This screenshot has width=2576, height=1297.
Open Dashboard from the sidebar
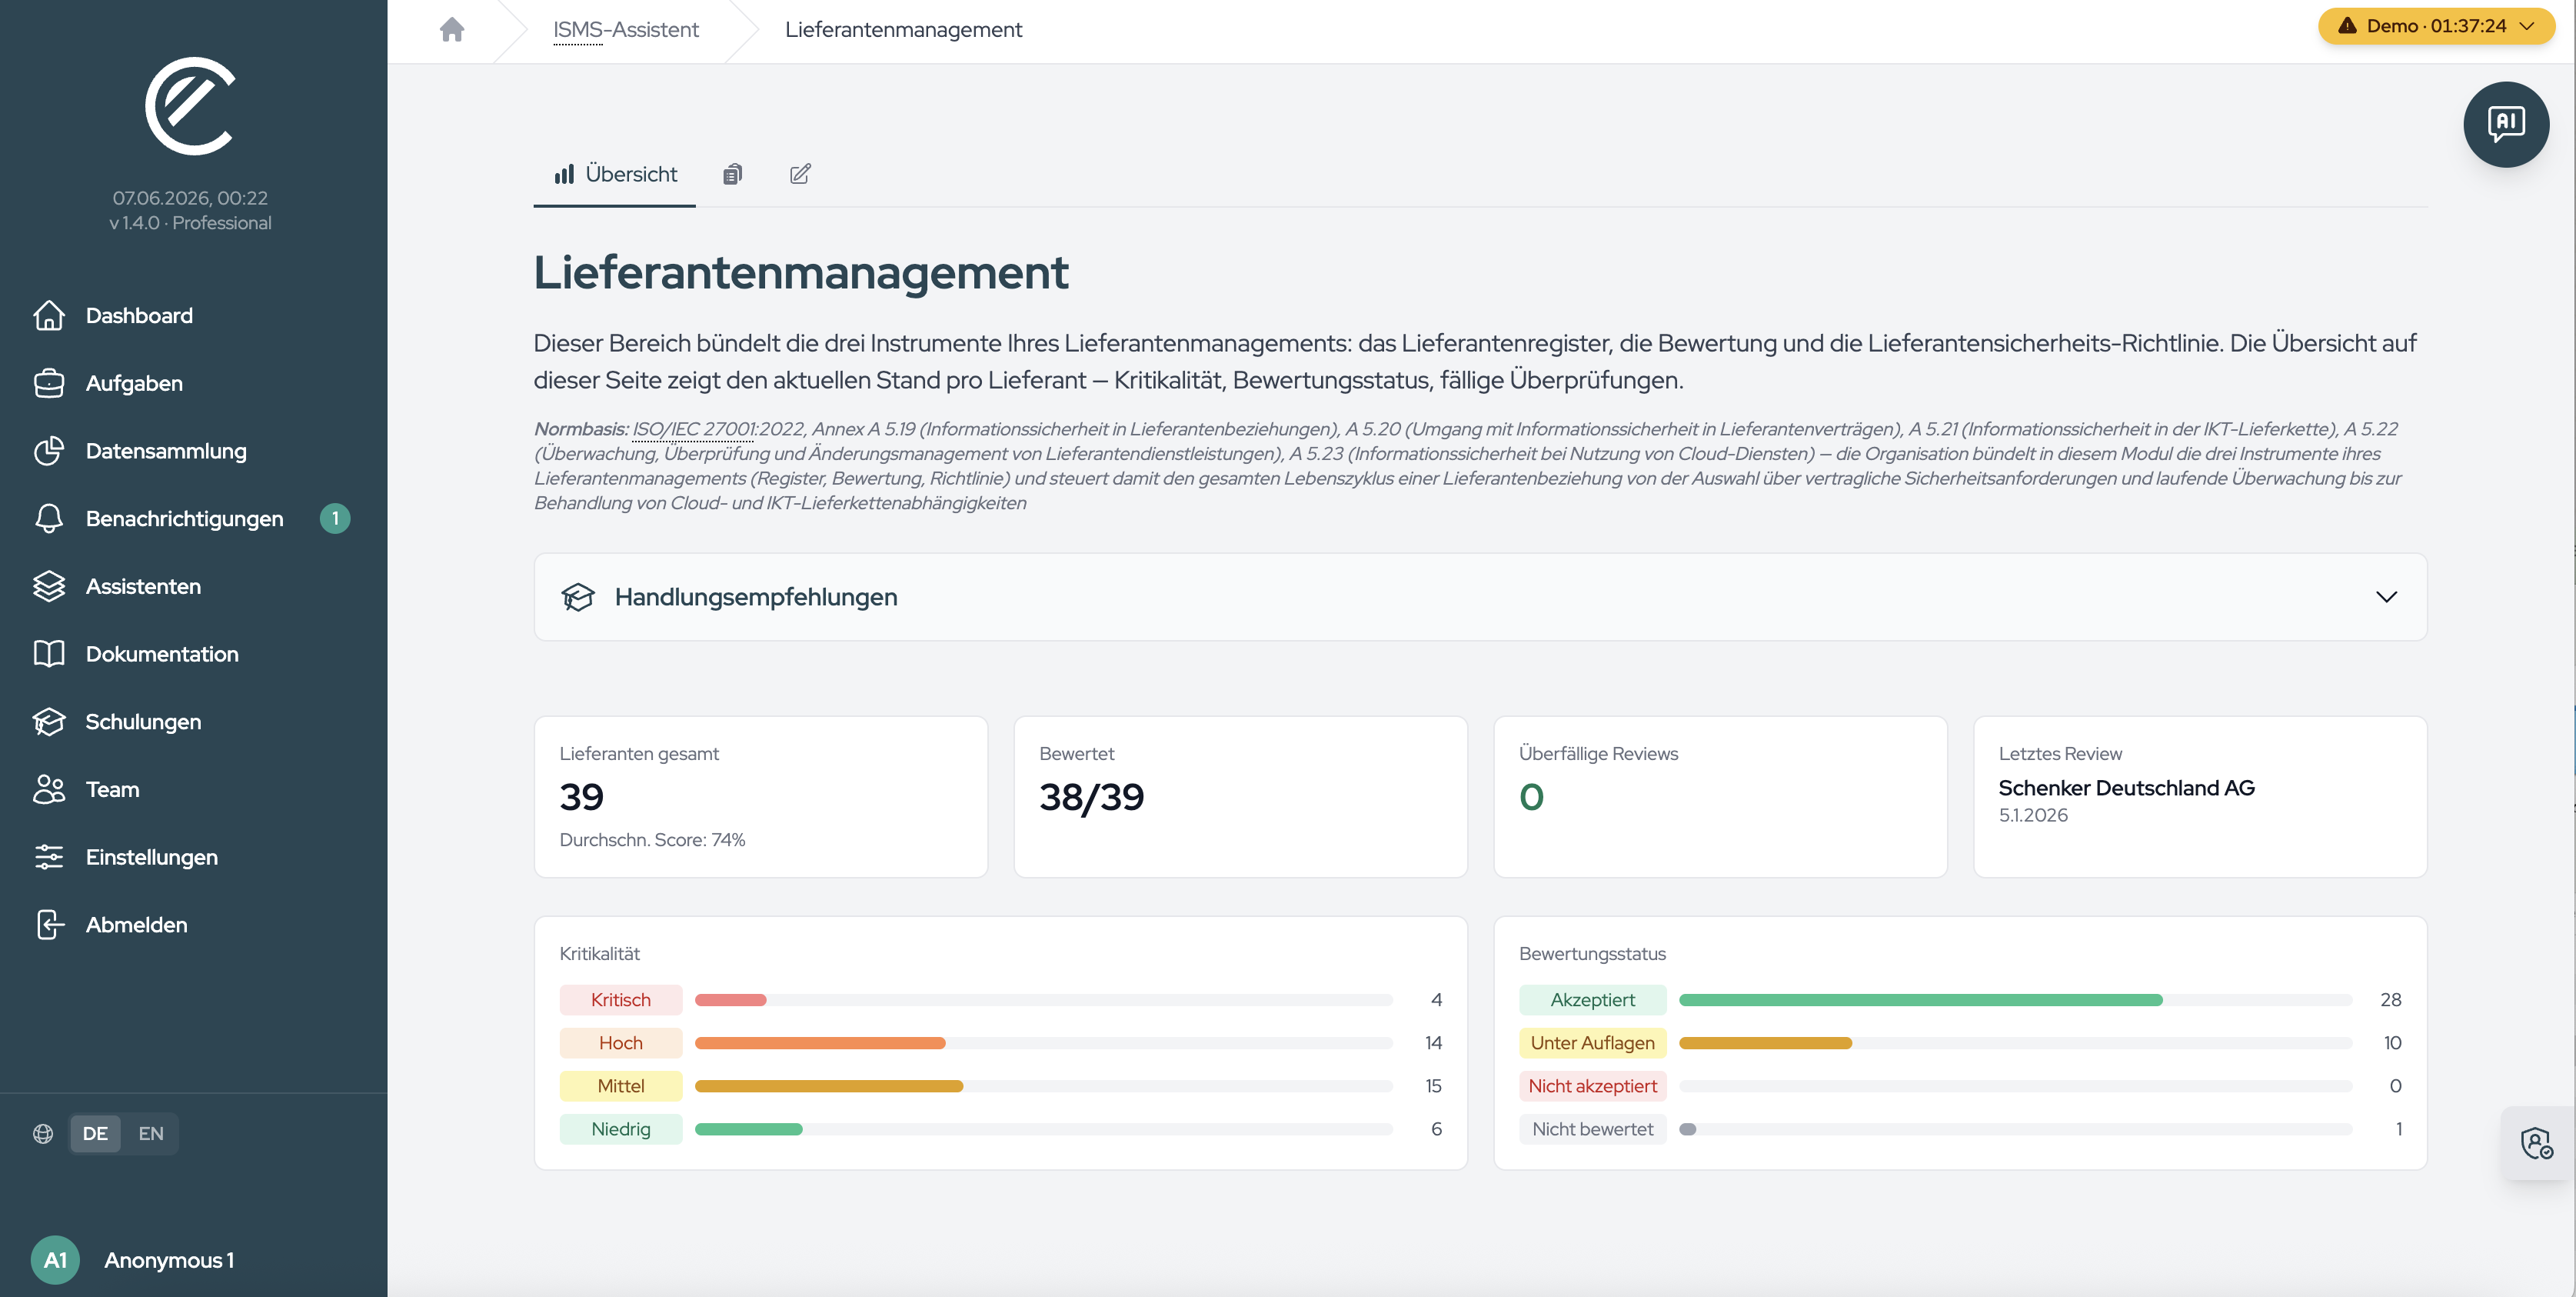[139, 315]
